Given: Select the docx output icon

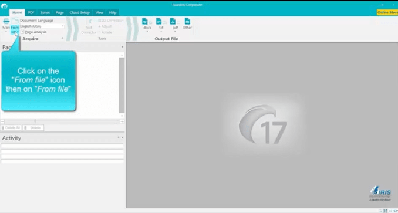Looking at the screenshot, I should click(144, 21).
